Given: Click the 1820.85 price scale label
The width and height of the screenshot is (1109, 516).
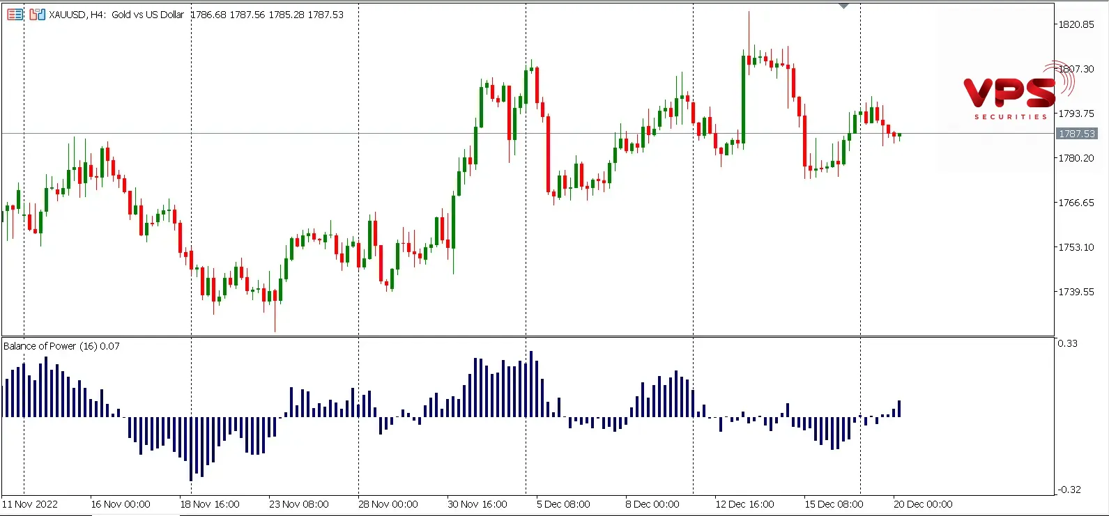Looking at the screenshot, I should pos(1076,24).
